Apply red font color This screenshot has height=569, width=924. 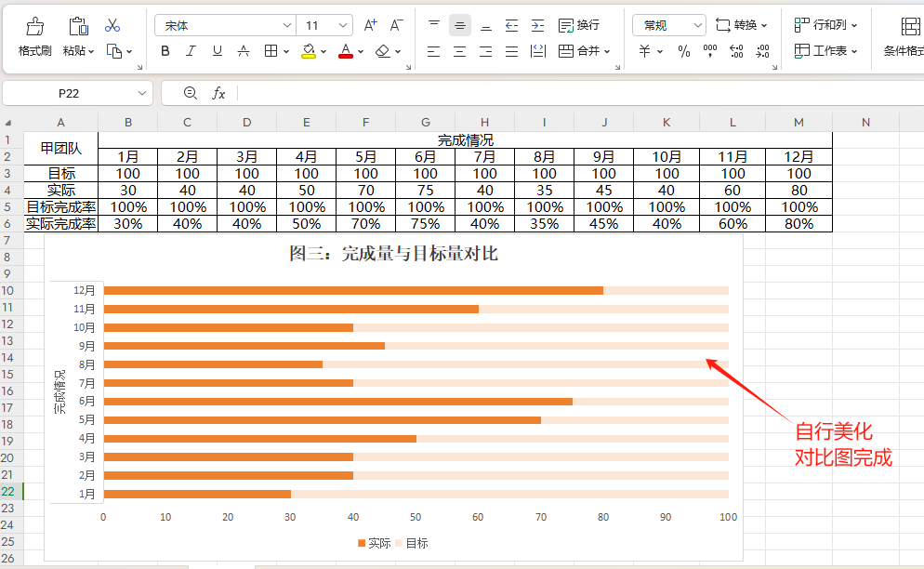click(x=346, y=51)
